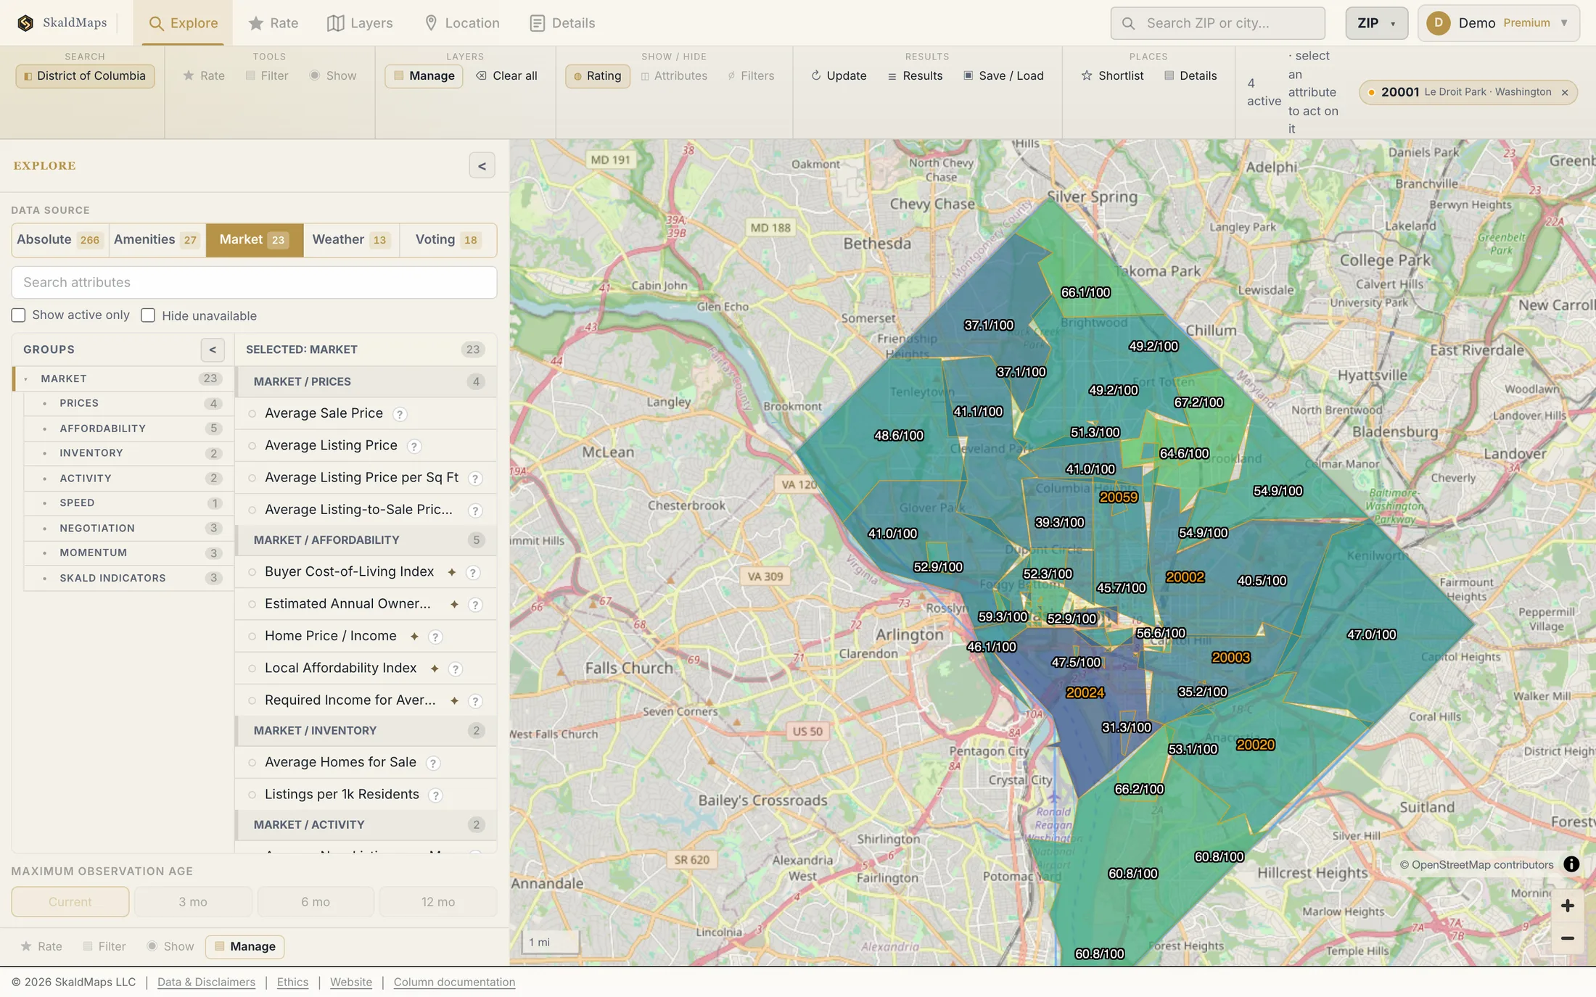Toggle the Rating show/hide button
The height and width of the screenshot is (997, 1596).
coord(598,75)
